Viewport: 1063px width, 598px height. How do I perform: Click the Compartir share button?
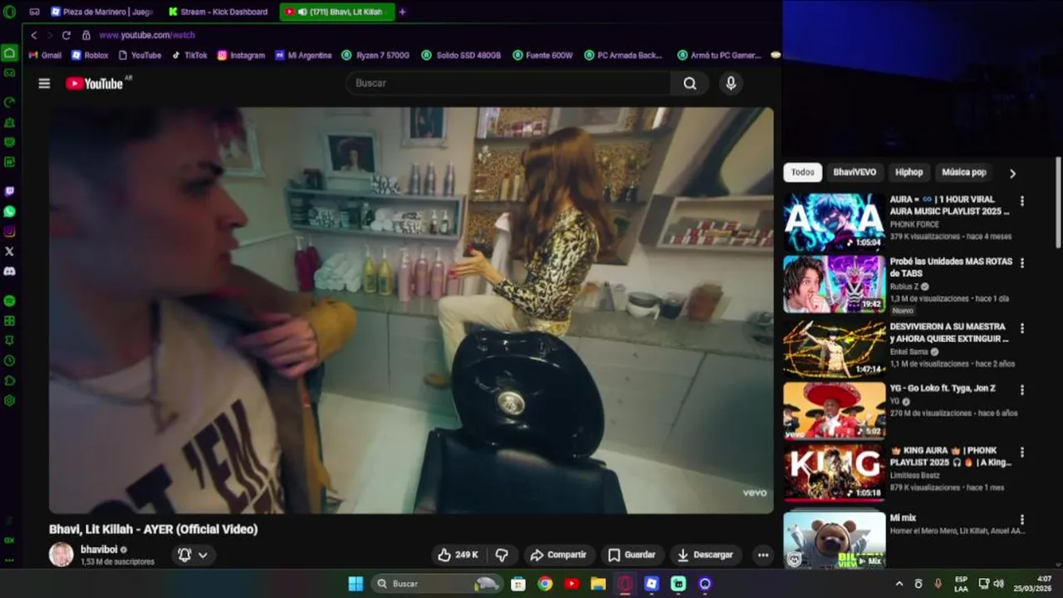point(558,555)
